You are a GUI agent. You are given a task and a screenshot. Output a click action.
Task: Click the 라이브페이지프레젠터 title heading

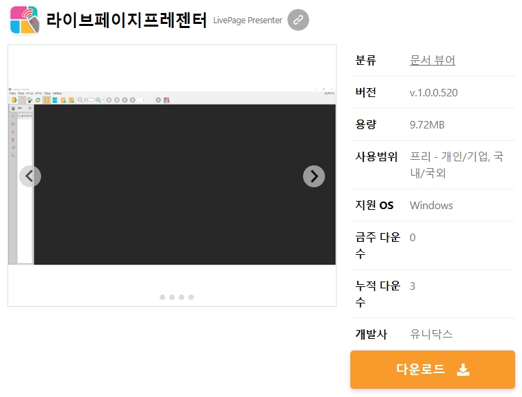[127, 20]
